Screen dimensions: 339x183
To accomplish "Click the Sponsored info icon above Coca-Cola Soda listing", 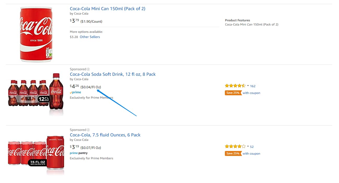I will tap(88, 69).
